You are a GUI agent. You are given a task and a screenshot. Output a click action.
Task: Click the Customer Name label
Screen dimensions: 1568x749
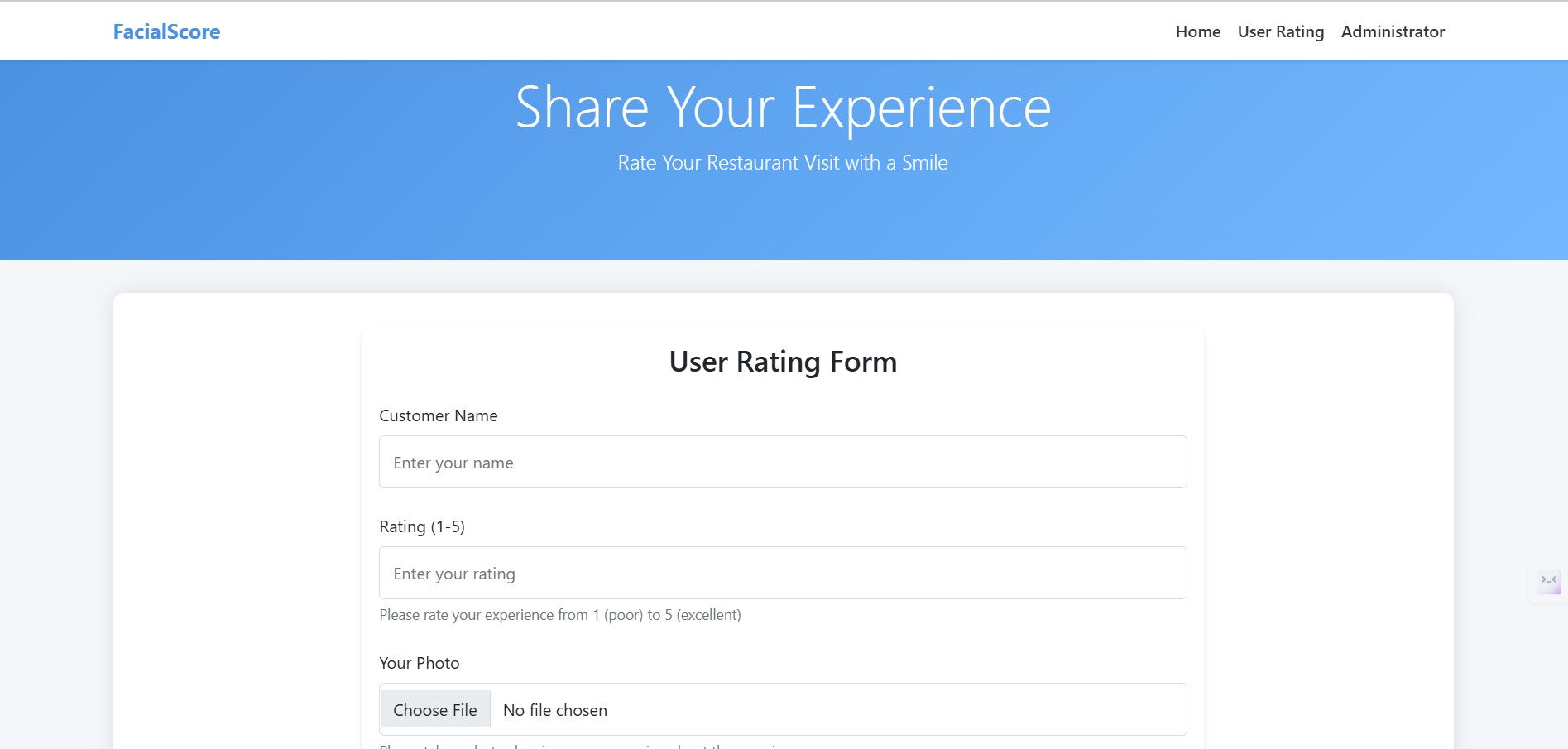(x=439, y=415)
